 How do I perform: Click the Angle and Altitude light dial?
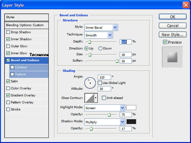90,83
